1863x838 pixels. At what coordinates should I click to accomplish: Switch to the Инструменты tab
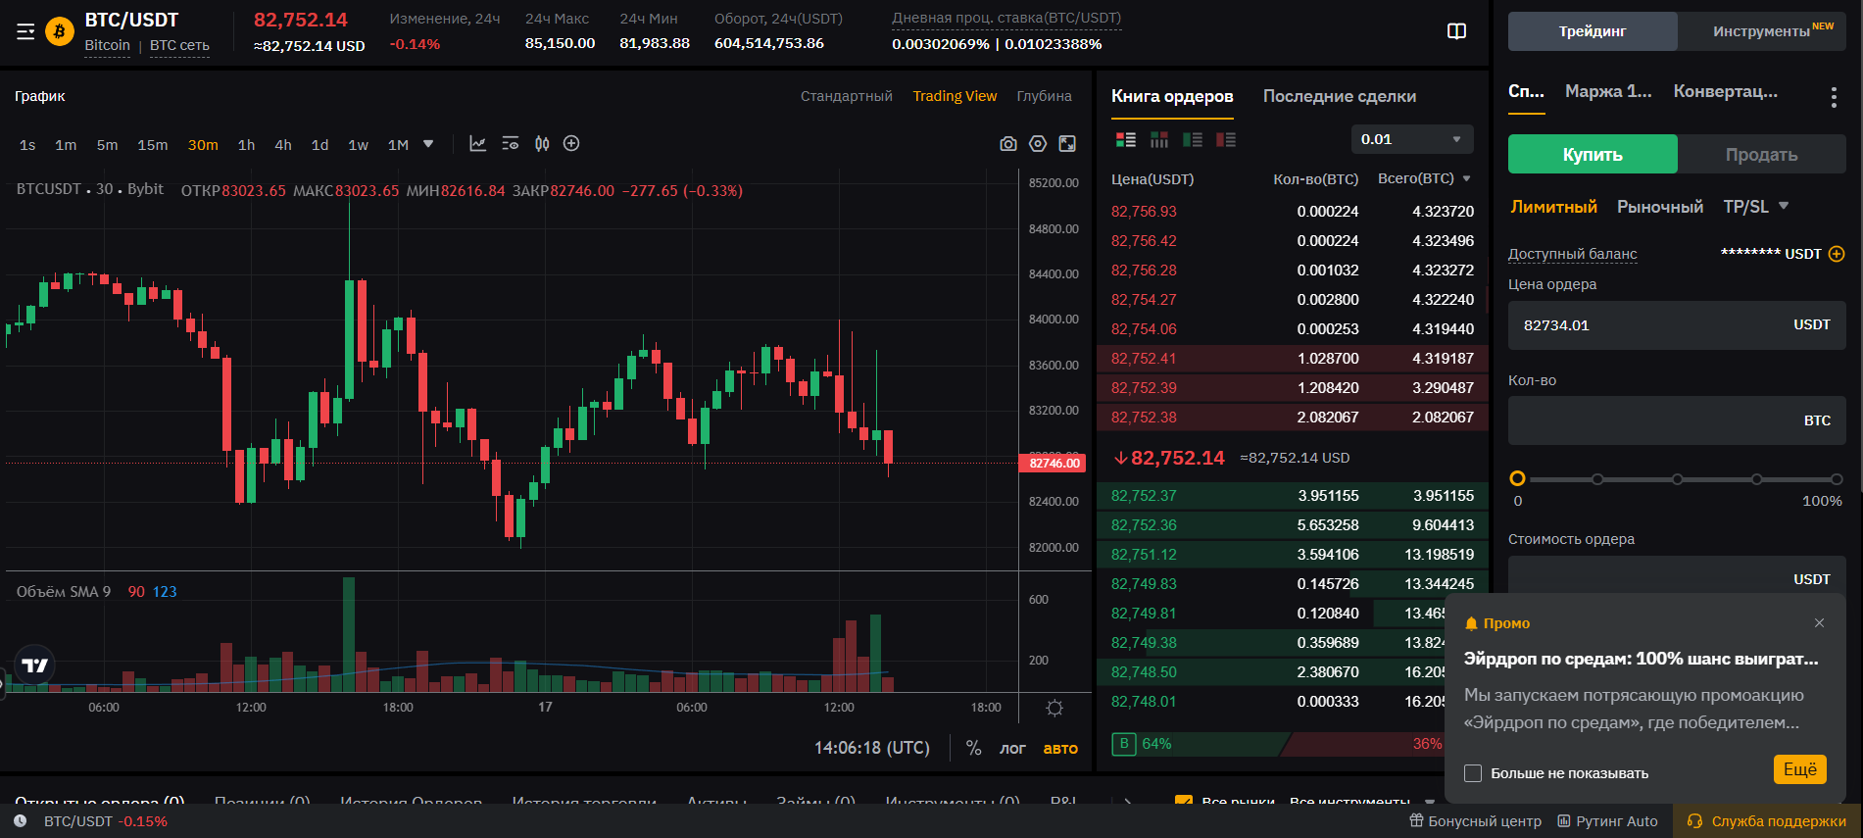[1762, 31]
